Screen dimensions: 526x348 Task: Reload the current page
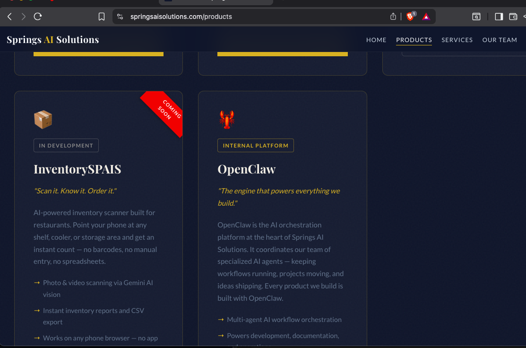pos(38,17)
